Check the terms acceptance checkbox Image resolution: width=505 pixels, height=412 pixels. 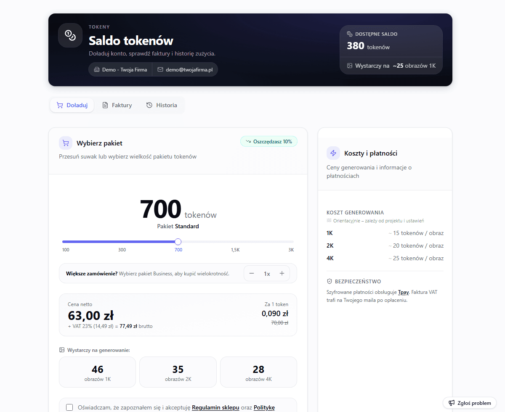coord(70,407)
